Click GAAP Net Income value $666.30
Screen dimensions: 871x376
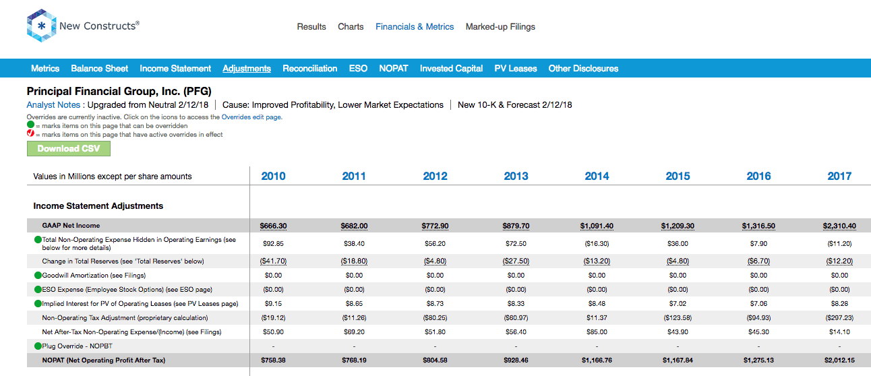tap(273, 226)
